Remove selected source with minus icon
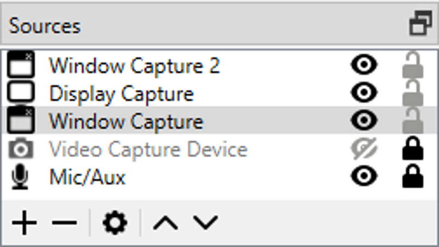 coord(64,223)
